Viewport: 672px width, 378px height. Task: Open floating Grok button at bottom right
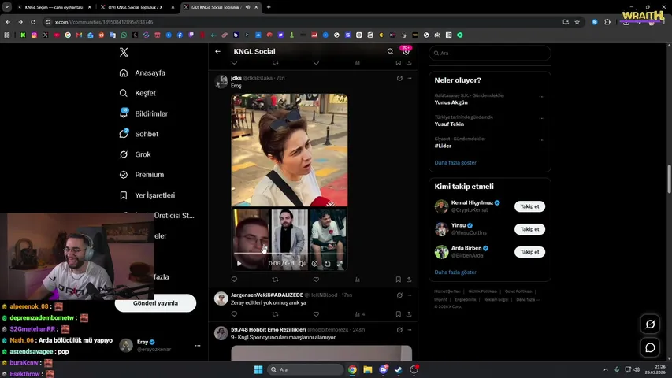click(650, 324)
